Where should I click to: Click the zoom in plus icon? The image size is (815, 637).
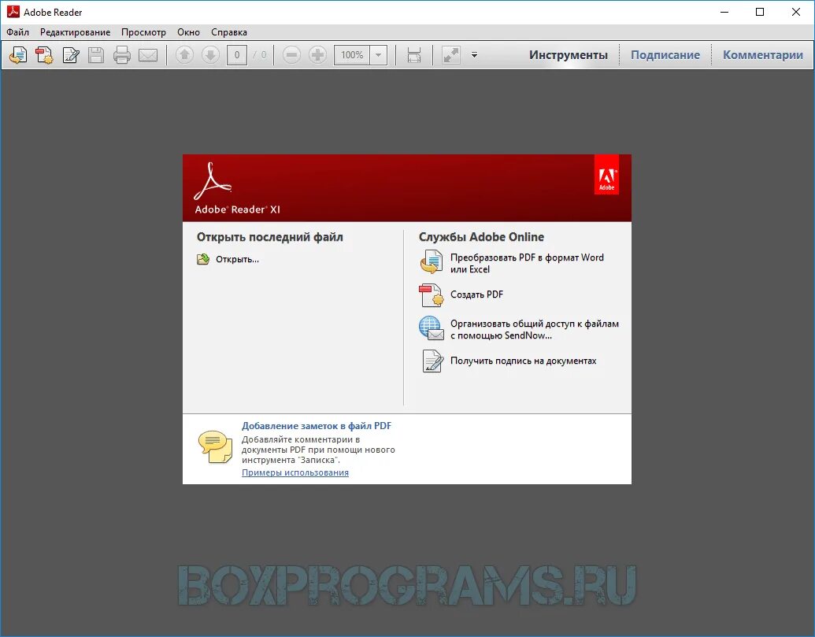pyautogui.click(x=317, y=55)
